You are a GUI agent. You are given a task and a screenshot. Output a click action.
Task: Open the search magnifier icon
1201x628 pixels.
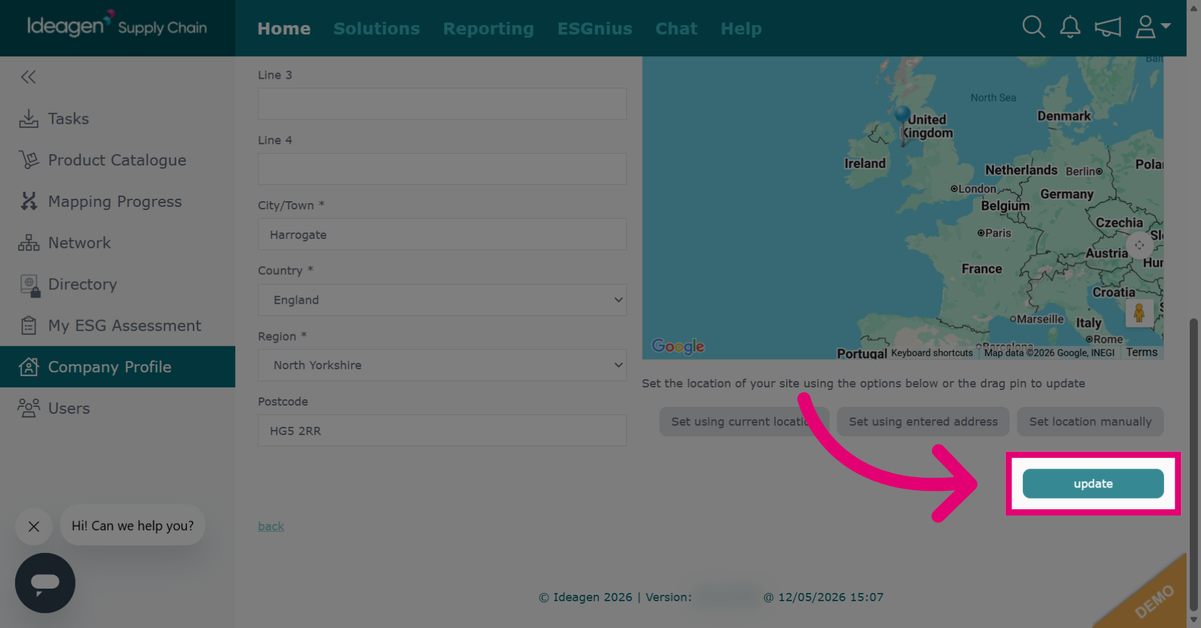pos(1033,27)
